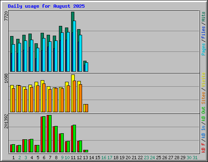Click the Hits legend label
208x162 pixels.
click(204, 17)
